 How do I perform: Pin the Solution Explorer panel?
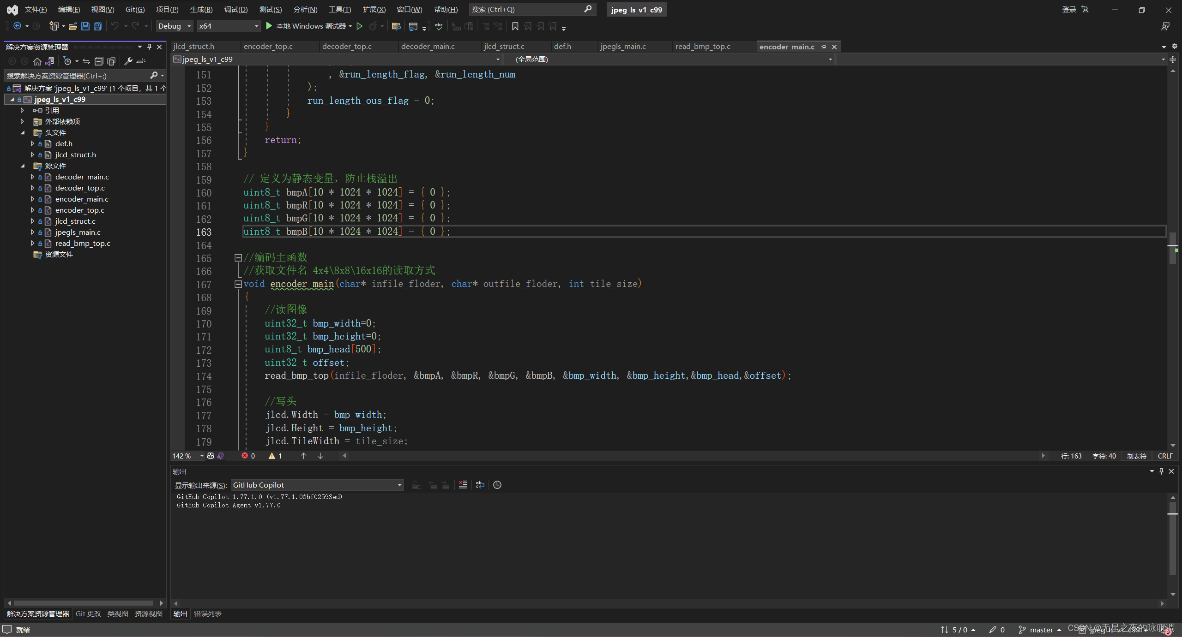click(x=149, y=47)
